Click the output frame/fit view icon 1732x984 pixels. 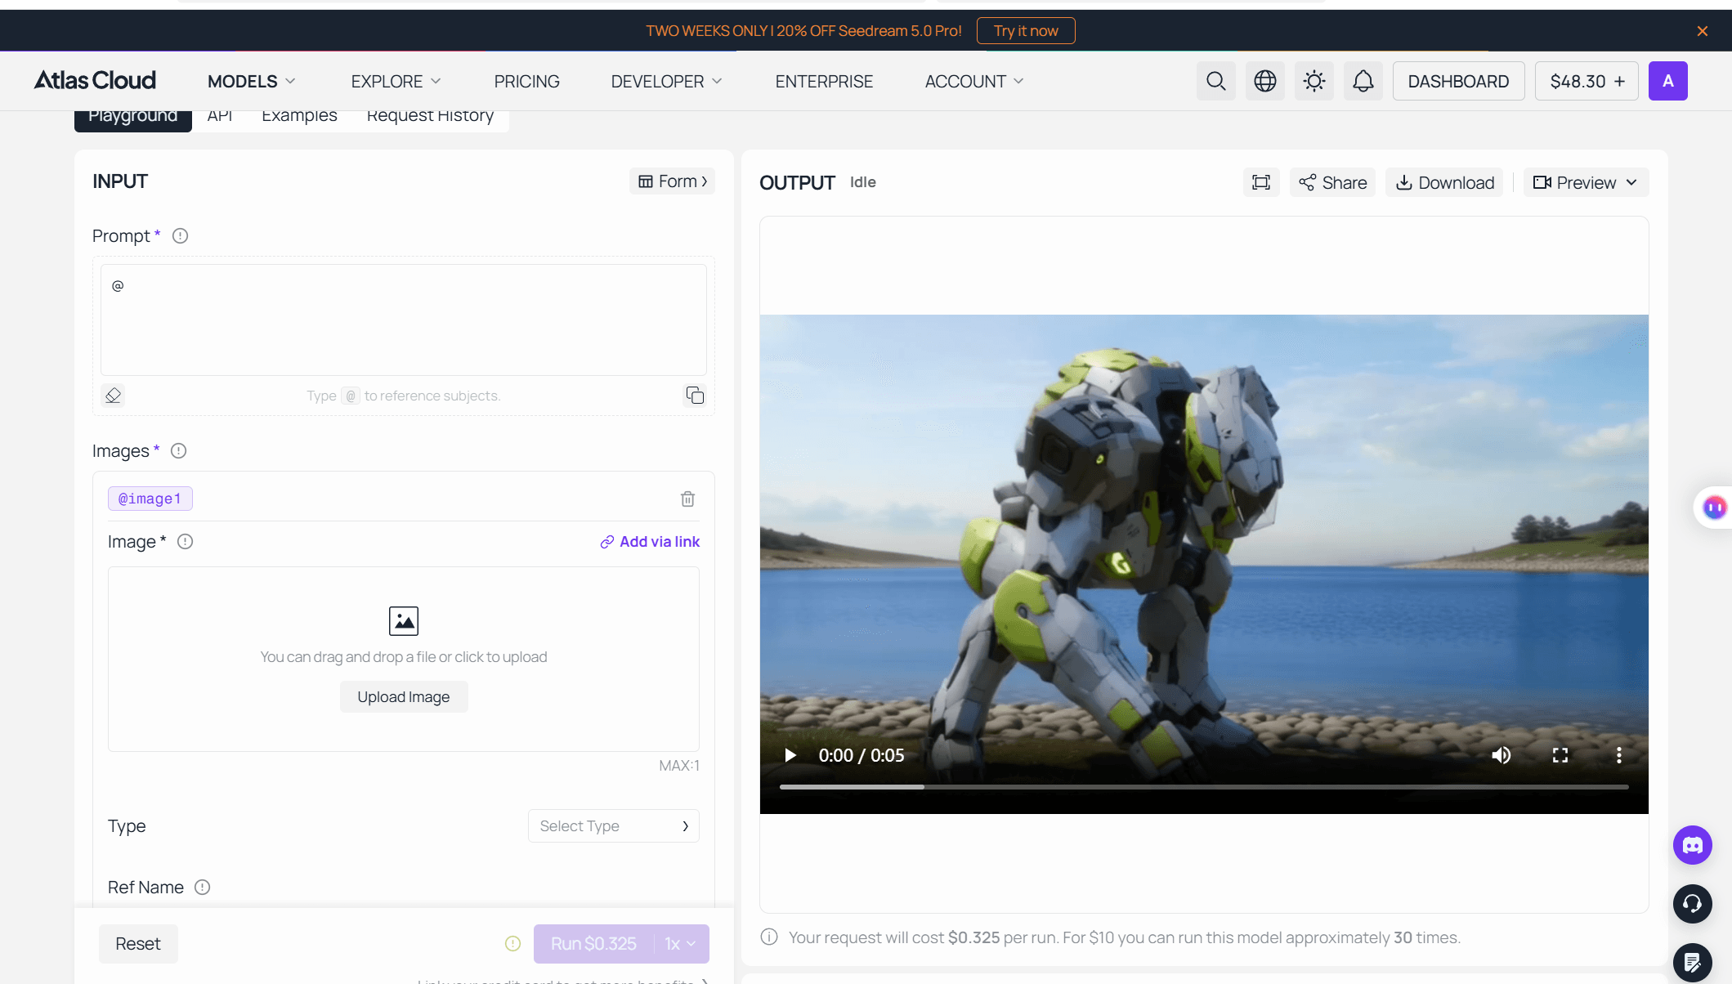1261,182
